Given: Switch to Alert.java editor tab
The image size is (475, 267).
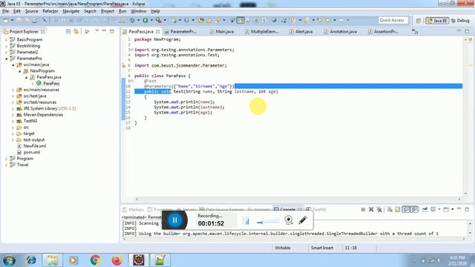Looking at the screenshot, I should [301, 31].
